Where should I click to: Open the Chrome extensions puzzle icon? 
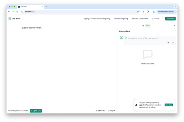coord(148,12)
